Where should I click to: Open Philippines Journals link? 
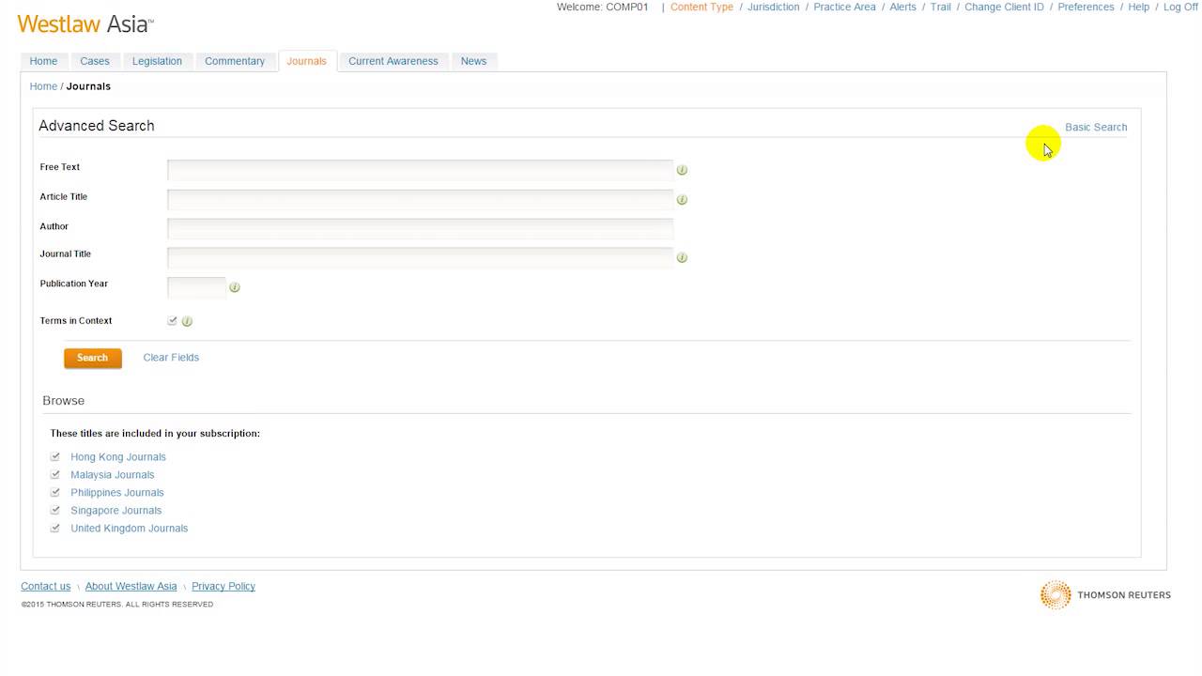pyautogui.click(x=117, y=493)
